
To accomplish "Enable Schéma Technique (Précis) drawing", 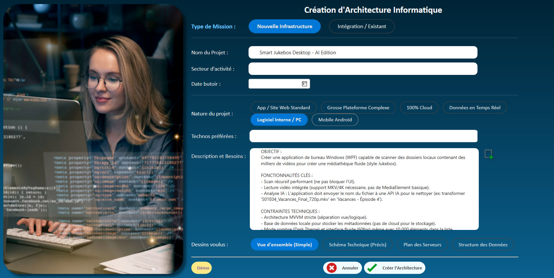I will tap(357, 245).
